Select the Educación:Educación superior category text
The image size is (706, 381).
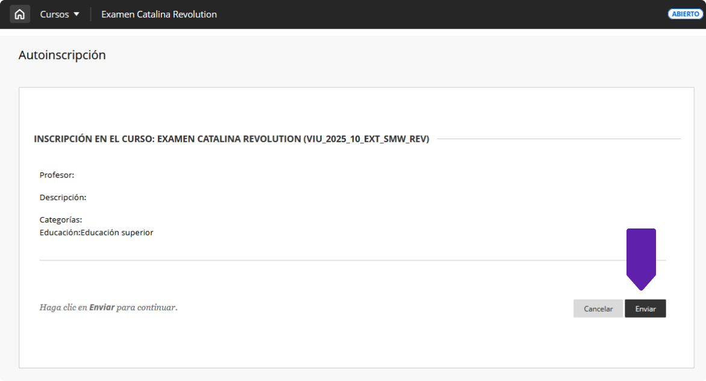point(96,232)
